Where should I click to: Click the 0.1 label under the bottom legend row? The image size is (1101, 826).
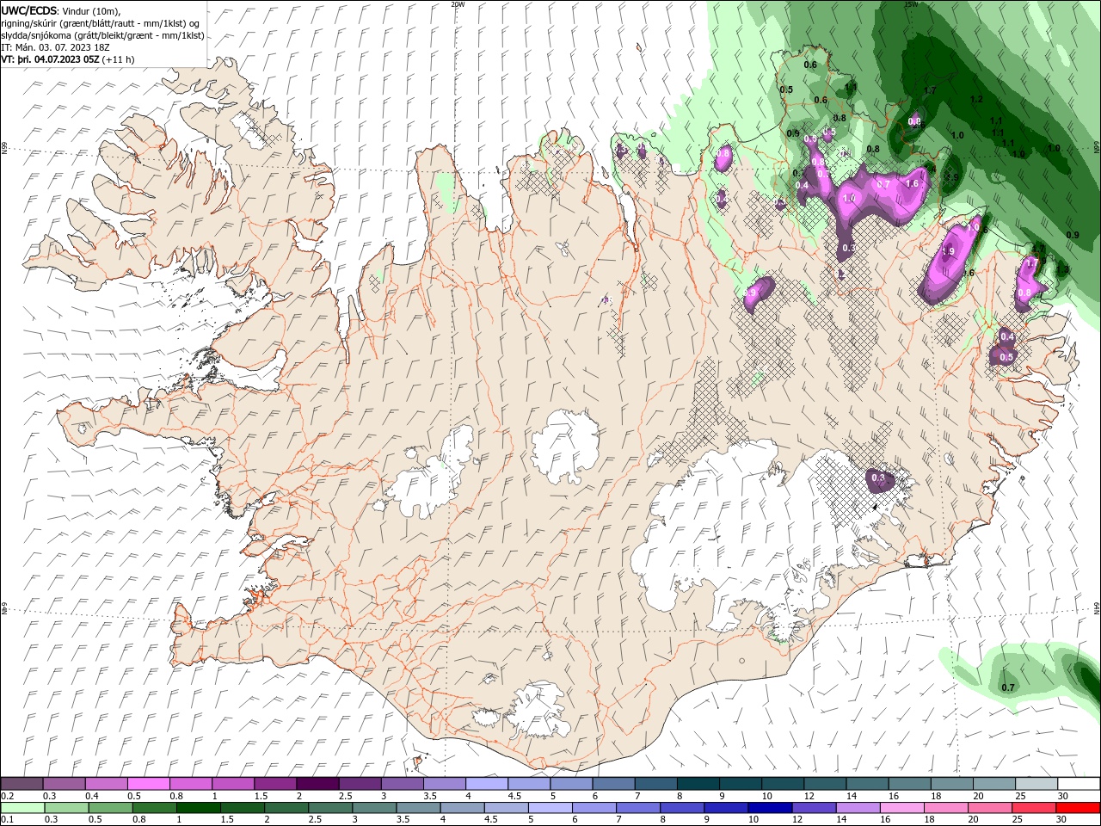[7, 819]
